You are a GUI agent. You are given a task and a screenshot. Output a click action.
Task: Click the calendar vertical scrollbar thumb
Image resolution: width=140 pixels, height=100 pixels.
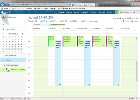click(x=136, y=71)
